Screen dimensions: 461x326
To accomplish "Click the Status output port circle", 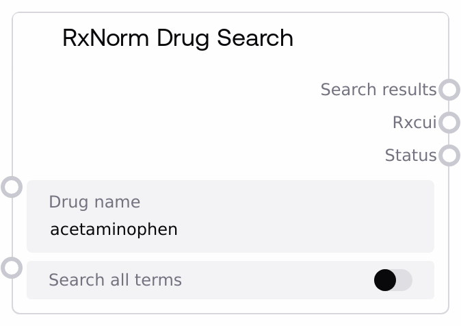I will [449, 155].
